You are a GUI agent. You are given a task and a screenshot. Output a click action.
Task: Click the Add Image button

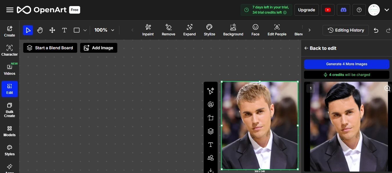[99, 48]
